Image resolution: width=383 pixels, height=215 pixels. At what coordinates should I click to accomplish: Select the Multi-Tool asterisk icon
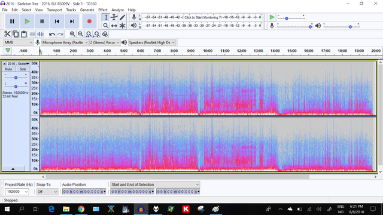[122, 26]
